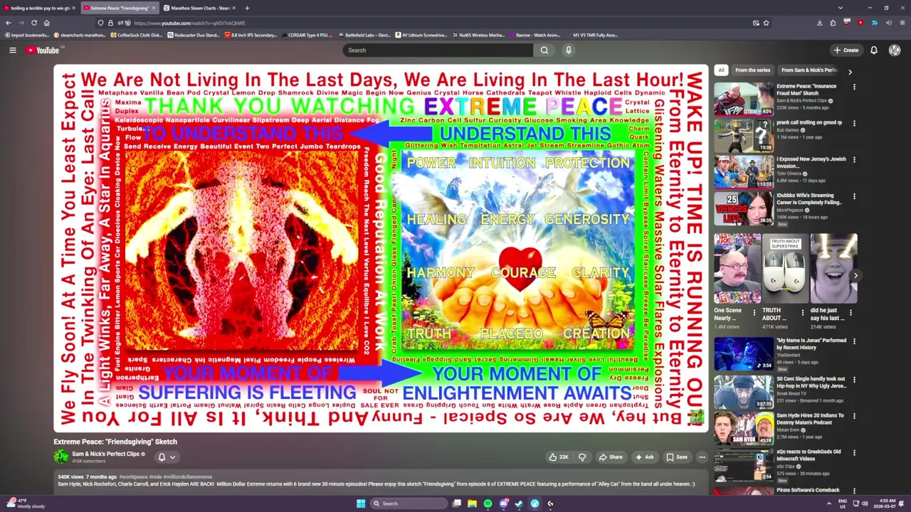Open File Explorer from taskbar
This screenshot has height=512, width=911.
coord(472,503)
